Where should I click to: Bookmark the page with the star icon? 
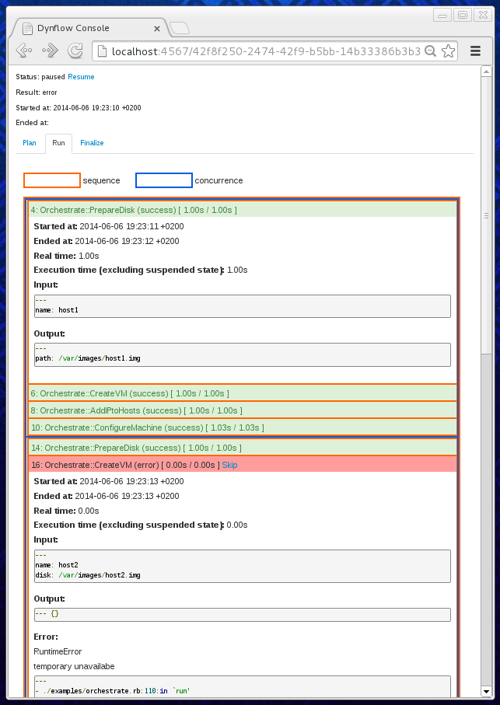click(x=448, y=51)
